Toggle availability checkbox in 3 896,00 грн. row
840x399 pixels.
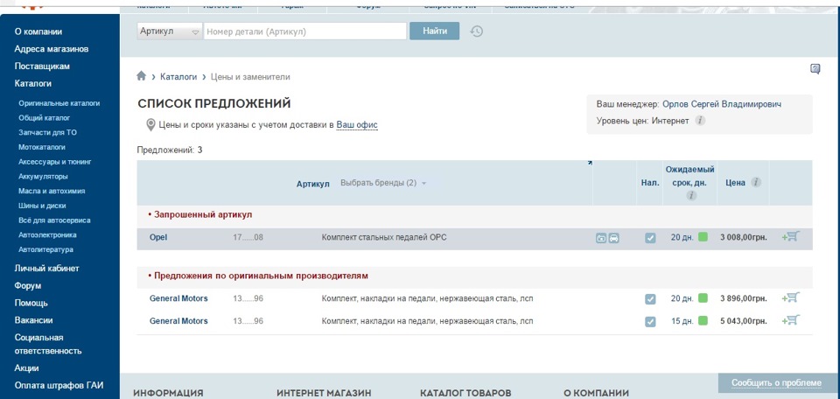(x=650, y=299)
